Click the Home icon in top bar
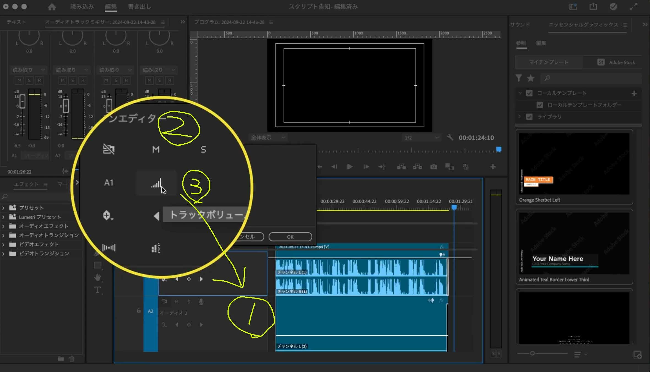This screenshot has width=650, height=372. pos(52,7)
